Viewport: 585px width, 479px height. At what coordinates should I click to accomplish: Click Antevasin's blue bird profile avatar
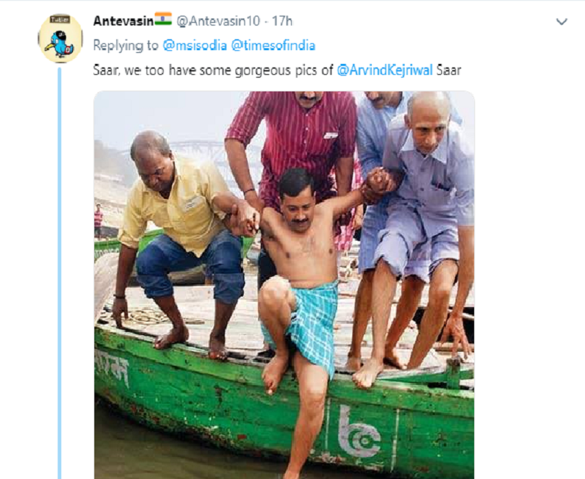point(60,38)
